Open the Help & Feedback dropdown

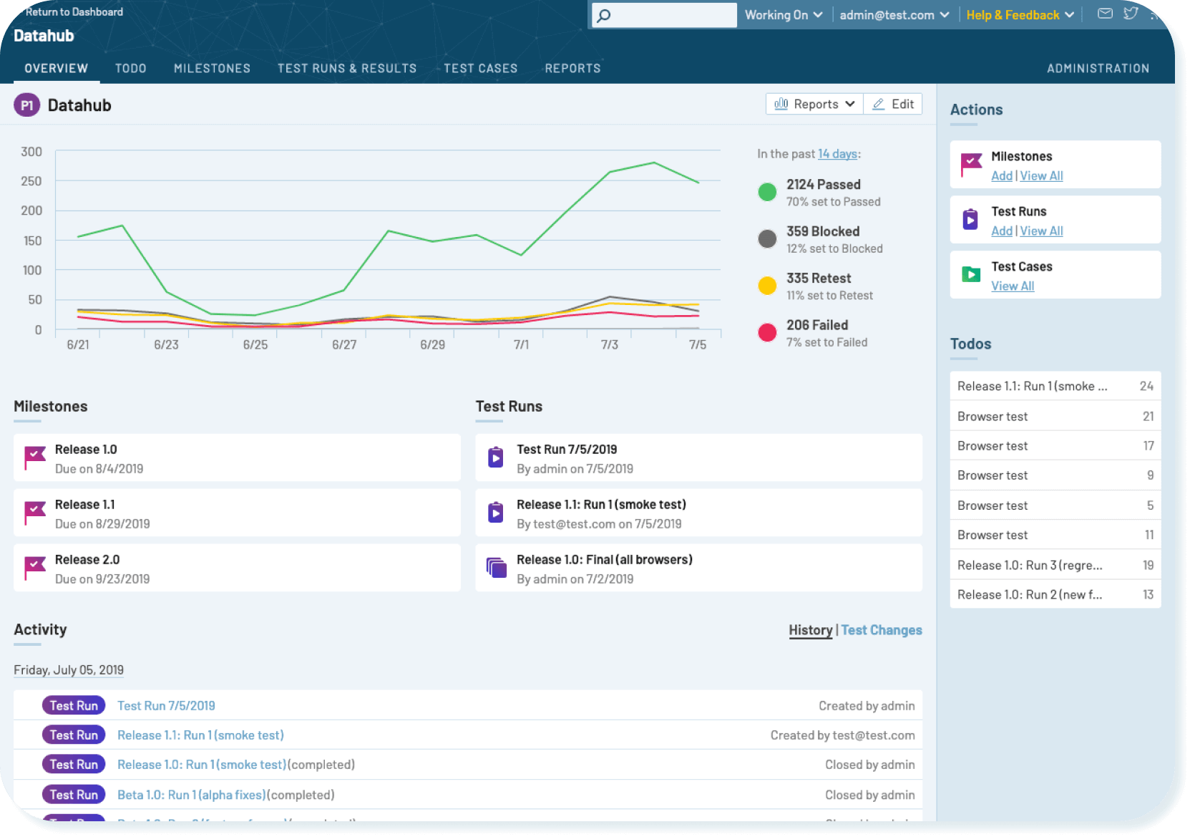pos(1019,14)
